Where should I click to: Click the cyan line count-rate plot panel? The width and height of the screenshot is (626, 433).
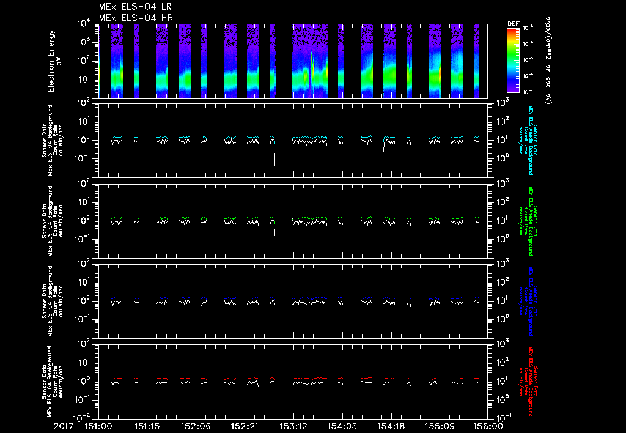click(293, 140)
